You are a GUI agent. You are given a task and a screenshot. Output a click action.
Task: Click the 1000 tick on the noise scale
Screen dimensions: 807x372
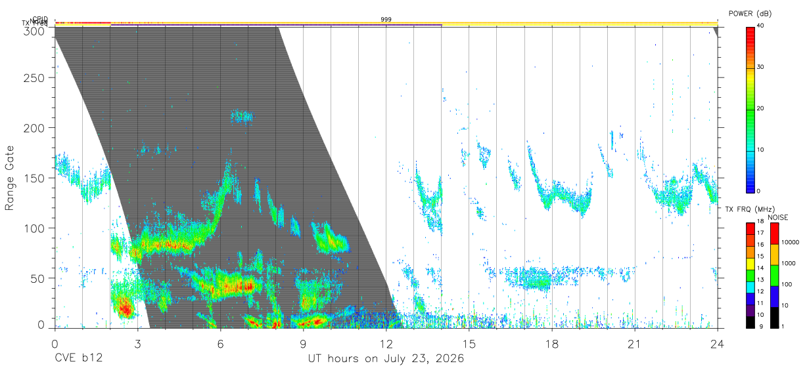(788, 264)
